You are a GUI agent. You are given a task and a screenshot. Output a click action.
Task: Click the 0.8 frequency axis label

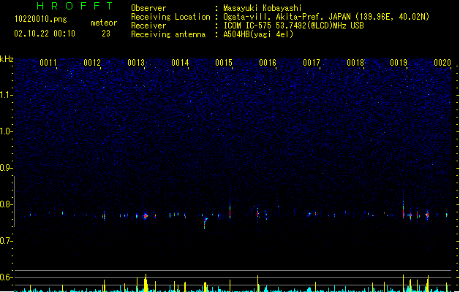7,204
